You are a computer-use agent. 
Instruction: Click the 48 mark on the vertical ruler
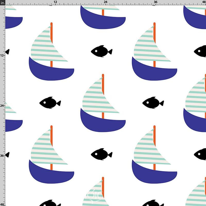(2, 204)
